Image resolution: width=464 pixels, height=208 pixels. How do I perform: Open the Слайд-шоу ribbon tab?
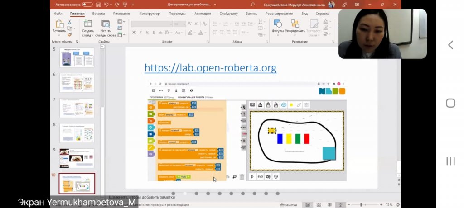(228, 14)
